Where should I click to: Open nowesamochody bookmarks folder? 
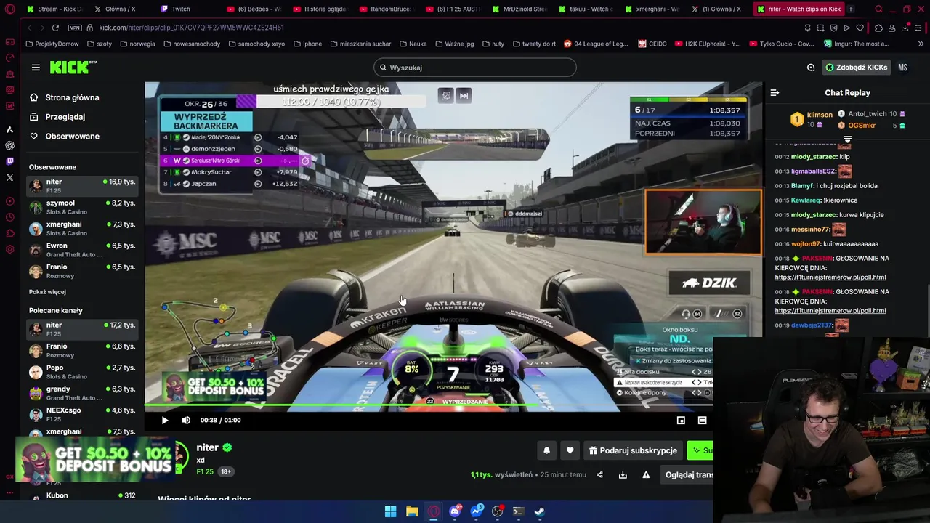(x=192, y=44)
